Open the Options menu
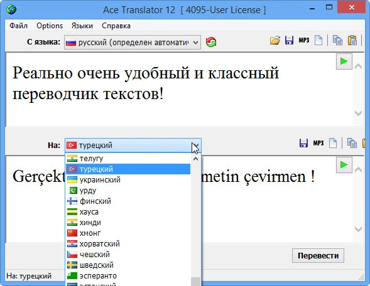 tap(50, 26)
